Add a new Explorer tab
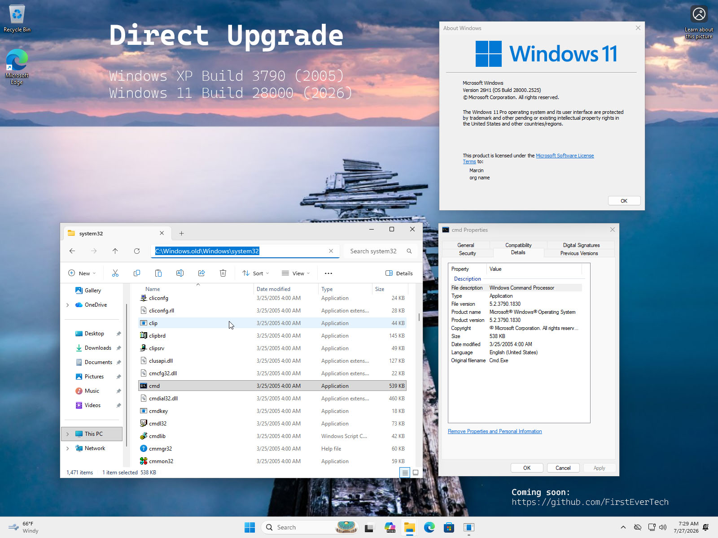The width and height of the screenshot is (718, 538). pyautogui.click(x=181, y=233)
